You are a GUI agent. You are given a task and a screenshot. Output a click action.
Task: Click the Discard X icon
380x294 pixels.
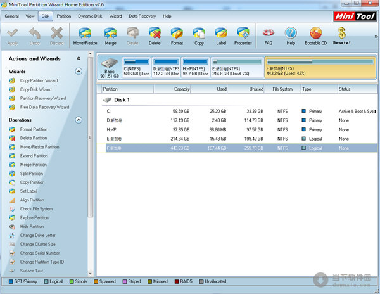(x=57, y=33)
